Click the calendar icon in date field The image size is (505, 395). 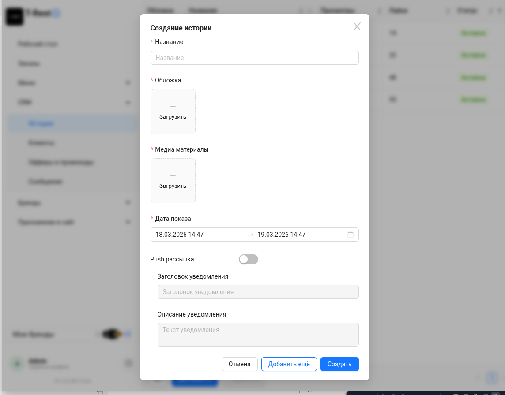click(350, 235)
